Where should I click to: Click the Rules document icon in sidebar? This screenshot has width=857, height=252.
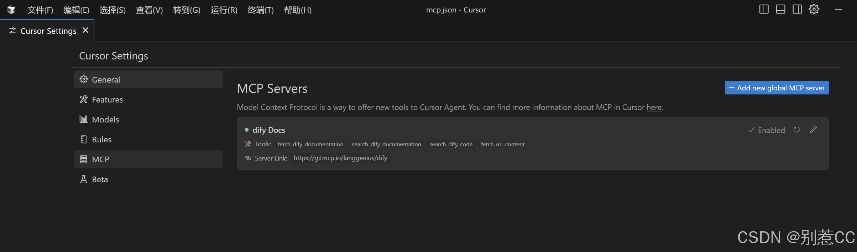[83, 139]
